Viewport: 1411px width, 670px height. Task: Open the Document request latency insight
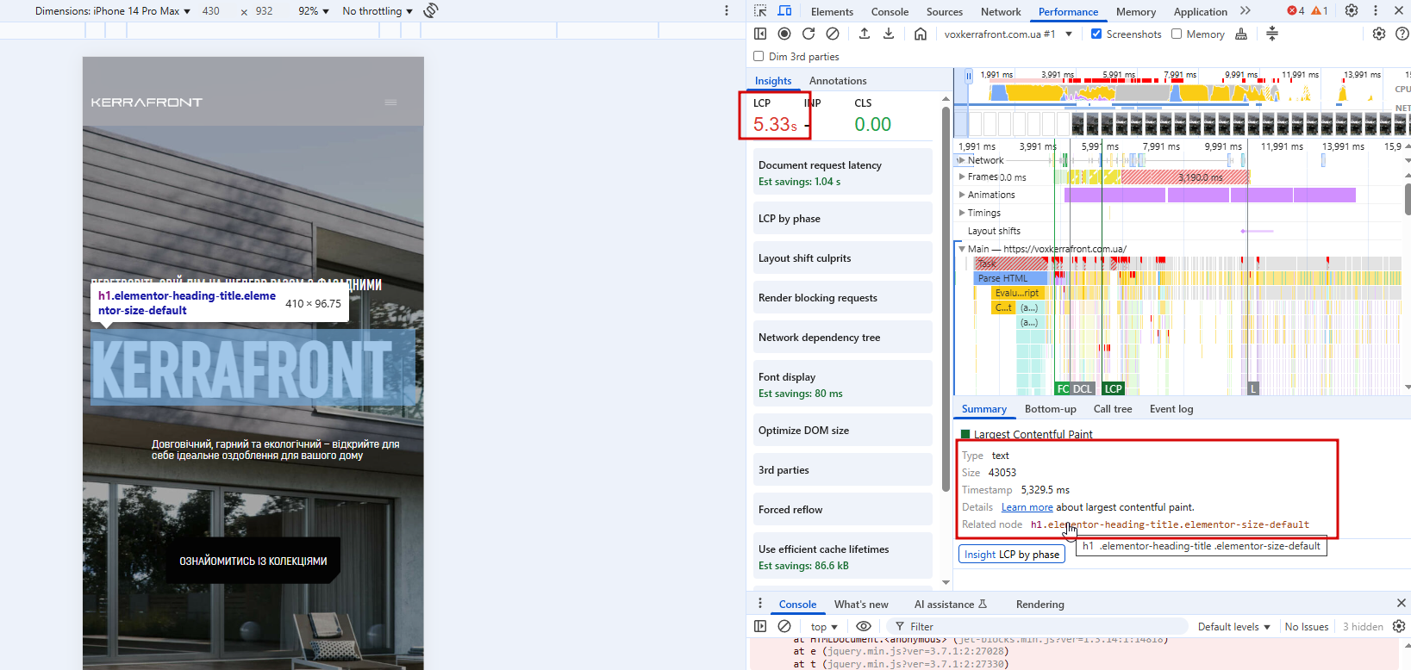click(x=843, y=172)
